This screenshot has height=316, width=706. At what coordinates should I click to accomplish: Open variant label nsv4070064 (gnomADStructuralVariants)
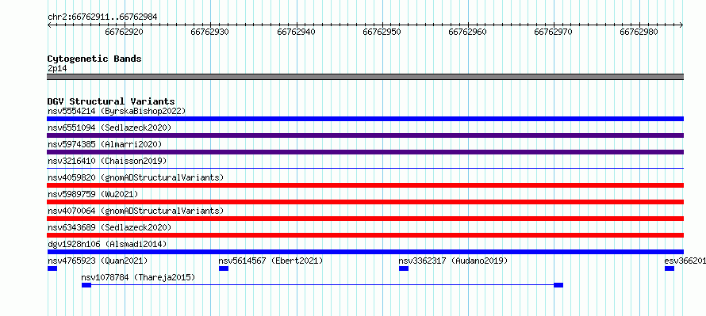coord(136,211)
